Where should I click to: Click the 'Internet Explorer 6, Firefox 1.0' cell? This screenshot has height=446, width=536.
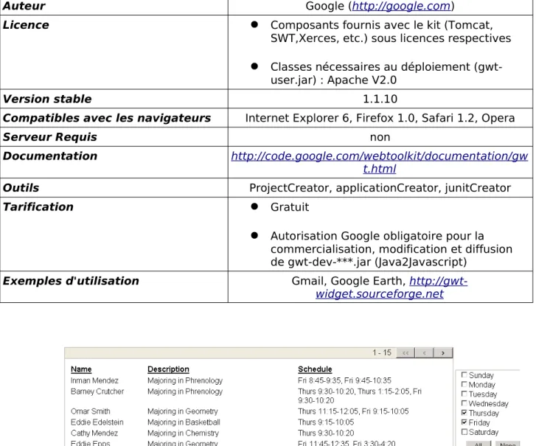380,118
